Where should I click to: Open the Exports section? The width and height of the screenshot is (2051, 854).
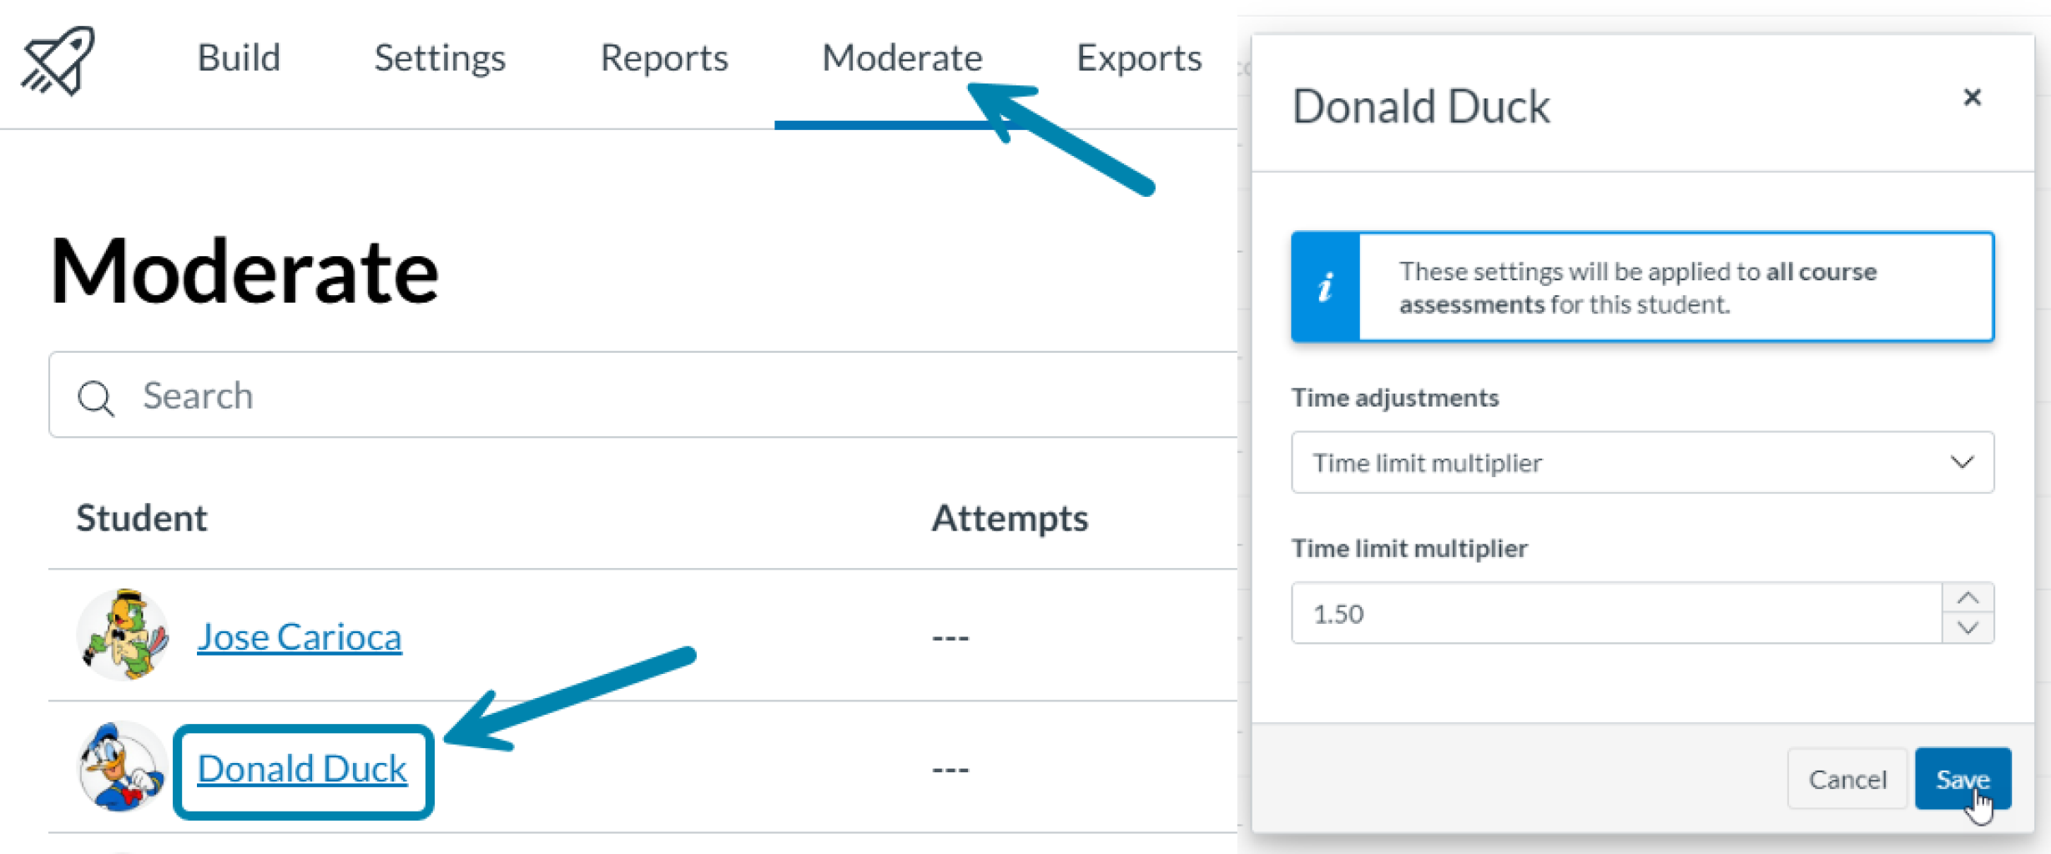point(1139,58)
